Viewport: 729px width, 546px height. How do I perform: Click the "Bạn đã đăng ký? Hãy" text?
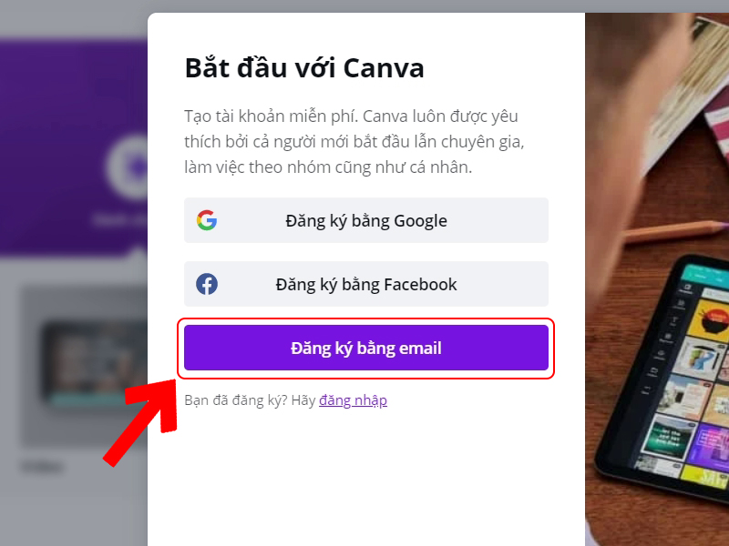click(250, 400)
